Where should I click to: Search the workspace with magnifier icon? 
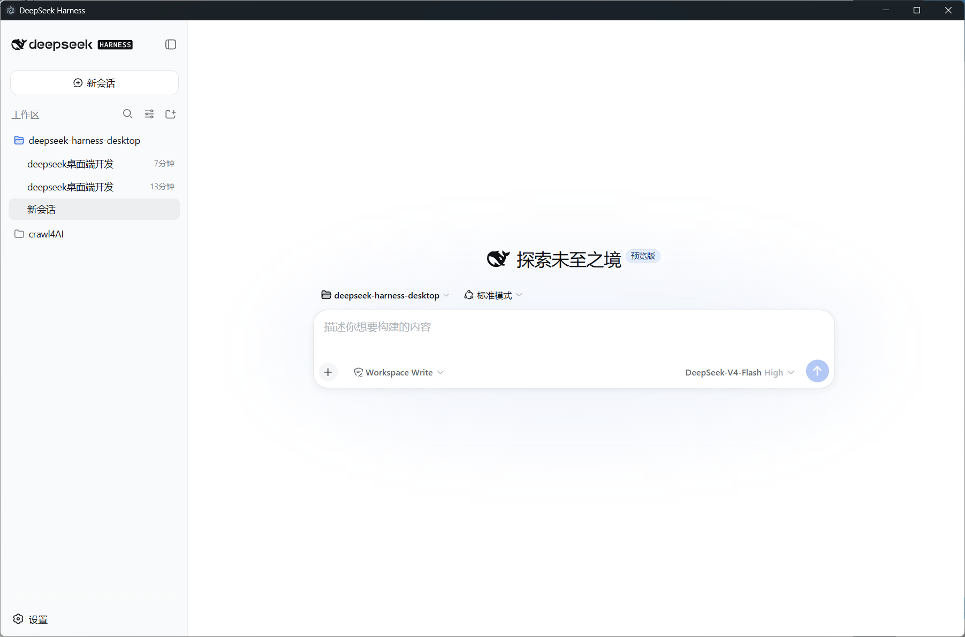click(x=127, y=114)
